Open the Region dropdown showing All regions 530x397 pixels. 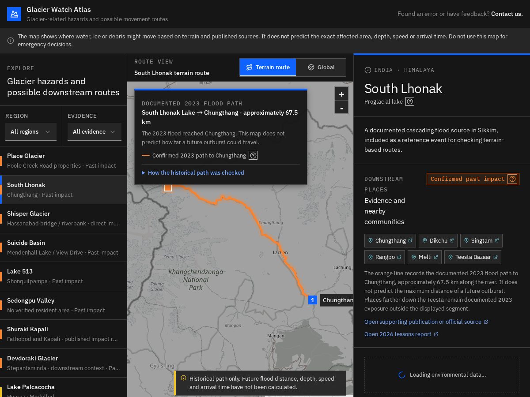click(31, 131)
